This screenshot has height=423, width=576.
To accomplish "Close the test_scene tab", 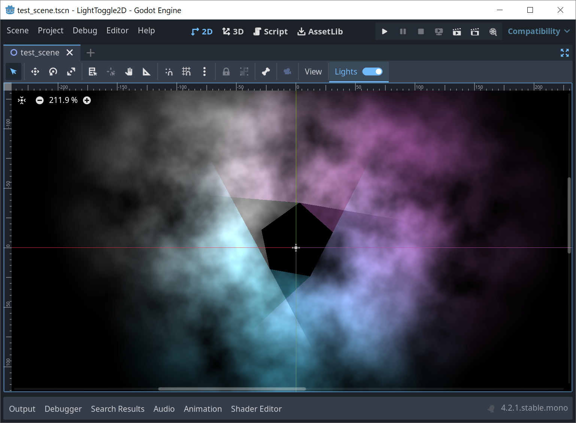I will point(70,53).
